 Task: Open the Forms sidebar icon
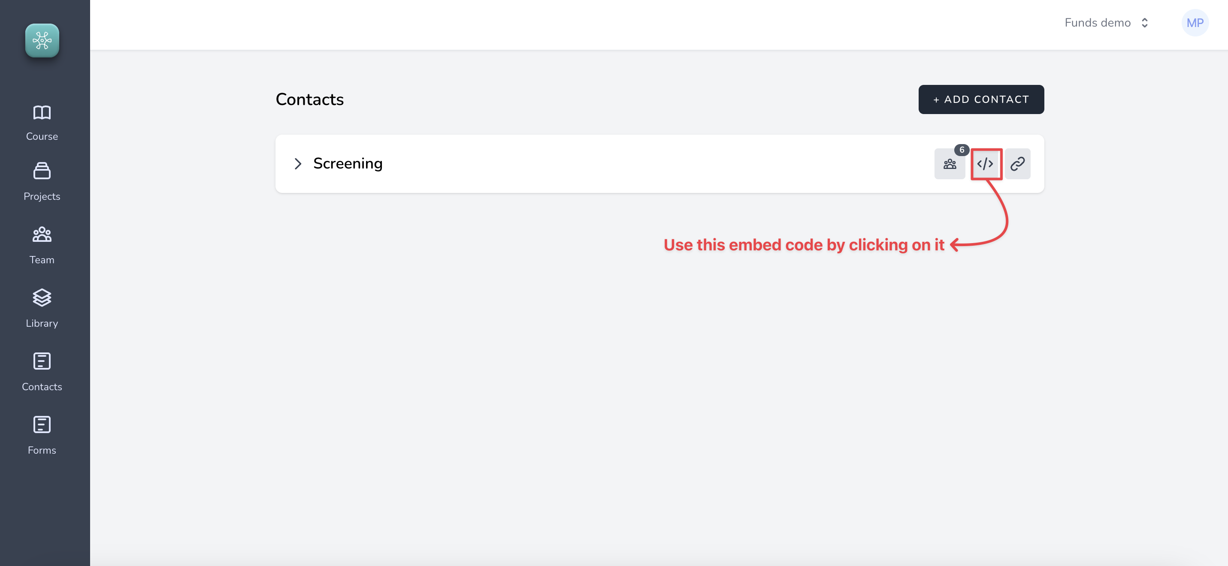(42, 424)
